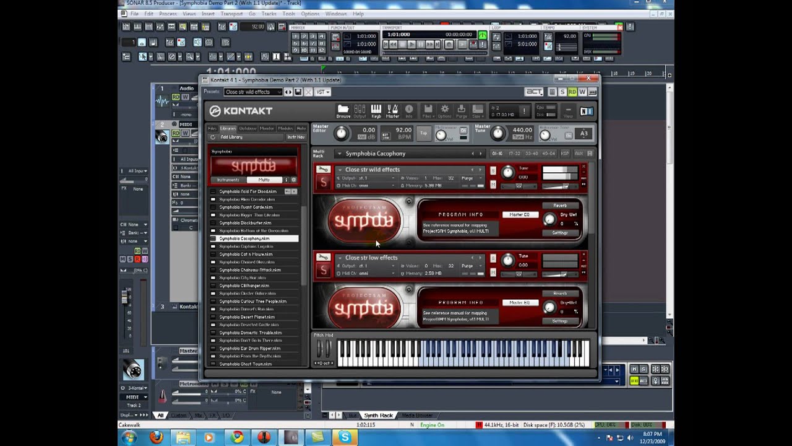This screenshot has height=446, width=792.
Task: Select Symphobia Chainsaw Attack.nkm in library list
Action: tap(250, 270)
